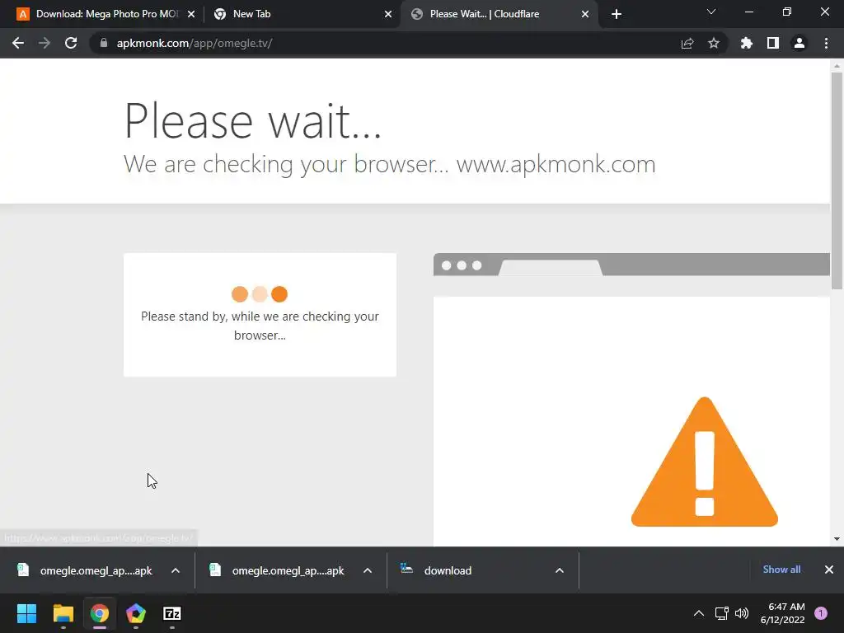Click the orange warning triangle image
Viewport: 844px width, 633px height.
click(x=705, y=462)
